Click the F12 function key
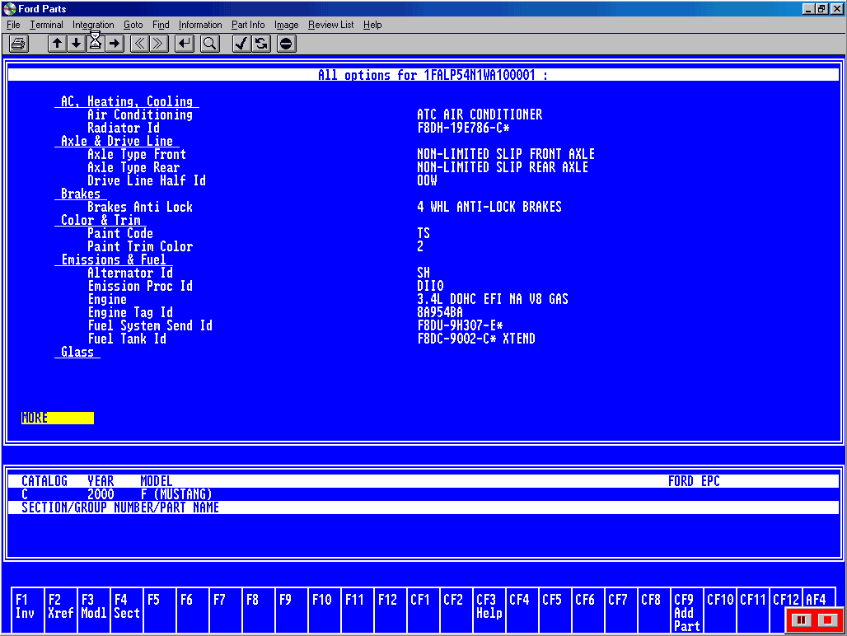This screenshot has width=847, height=636. [390, 610]
